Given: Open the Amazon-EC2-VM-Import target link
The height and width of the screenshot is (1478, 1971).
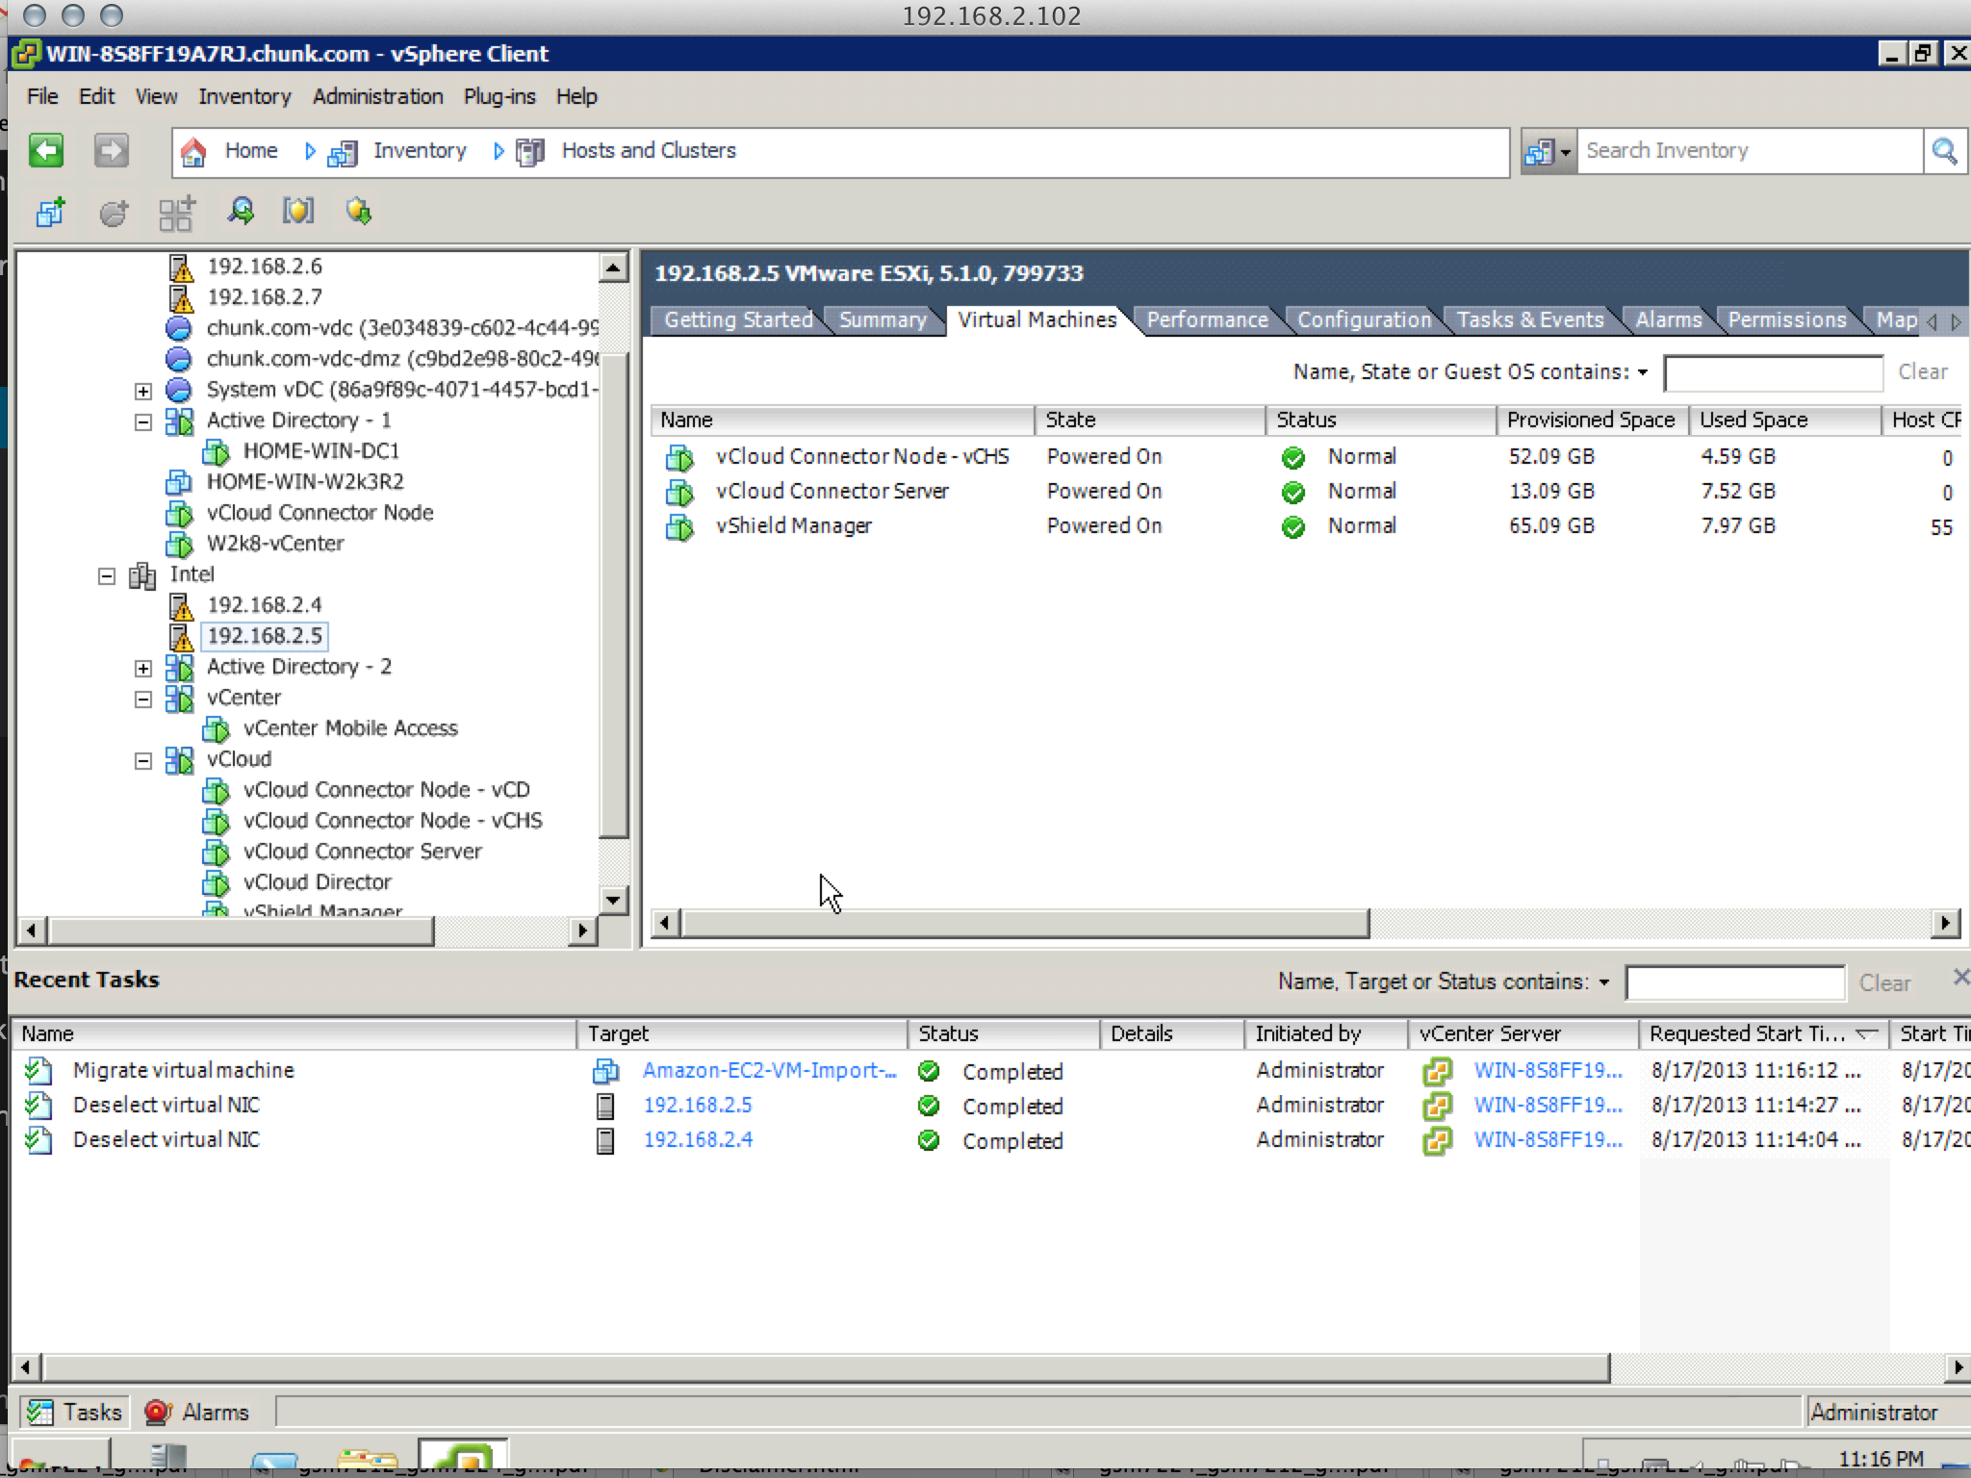Looking at the screenshot, I should (x=768, y=1070).
